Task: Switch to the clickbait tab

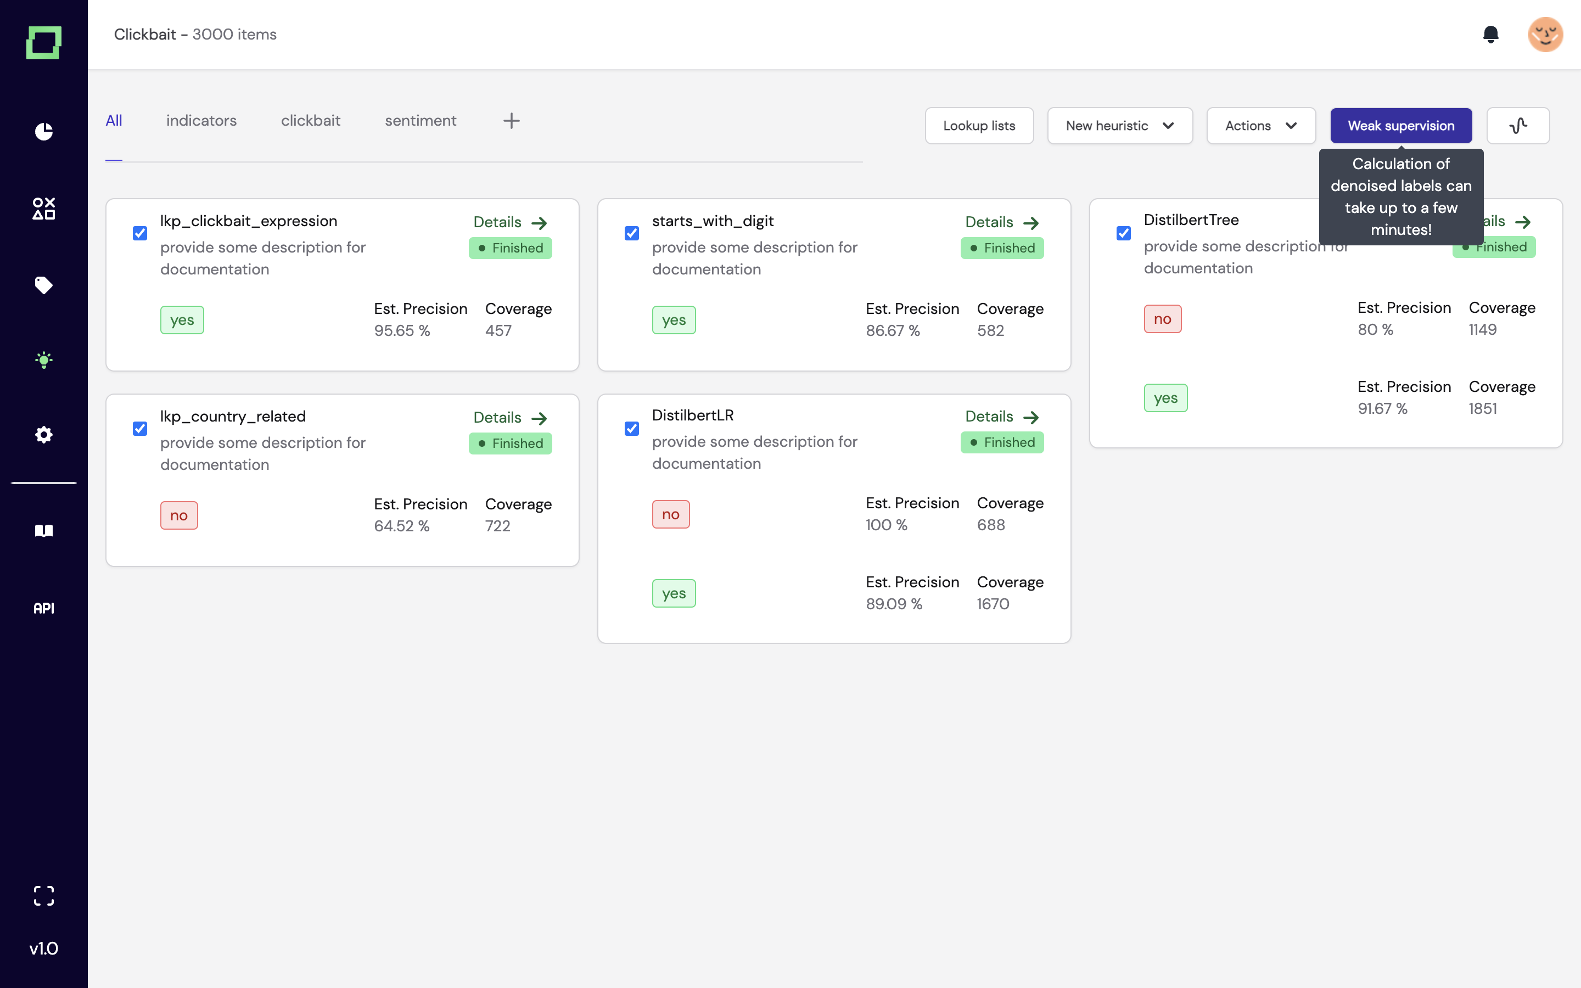Action: tap(310, 120)
